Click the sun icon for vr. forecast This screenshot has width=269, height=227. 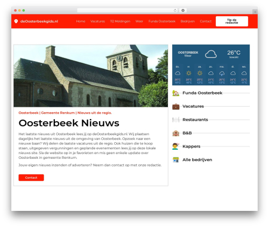coord(189,73)
